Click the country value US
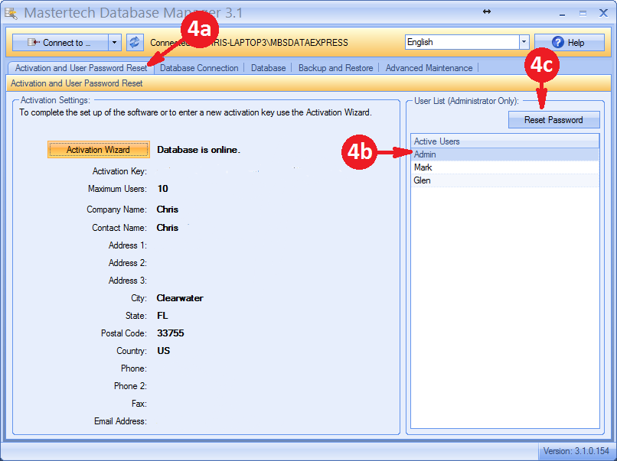The image size is (617, 461). [x=163, y=351]
